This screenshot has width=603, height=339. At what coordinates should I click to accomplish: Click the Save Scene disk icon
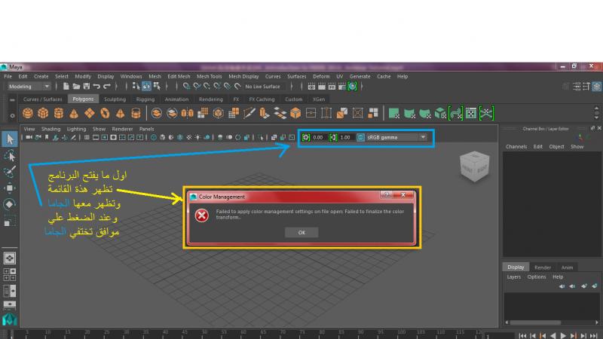(86, 86)
